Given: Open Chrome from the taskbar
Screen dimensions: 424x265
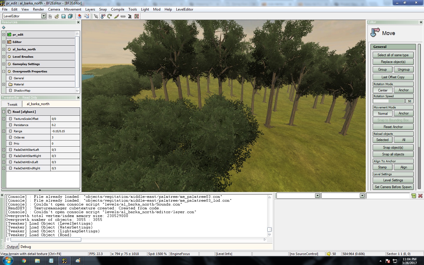Looking at the screenshot, I should (x=24, y=261).
